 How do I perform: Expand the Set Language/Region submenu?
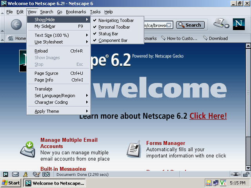click(59, 96)
